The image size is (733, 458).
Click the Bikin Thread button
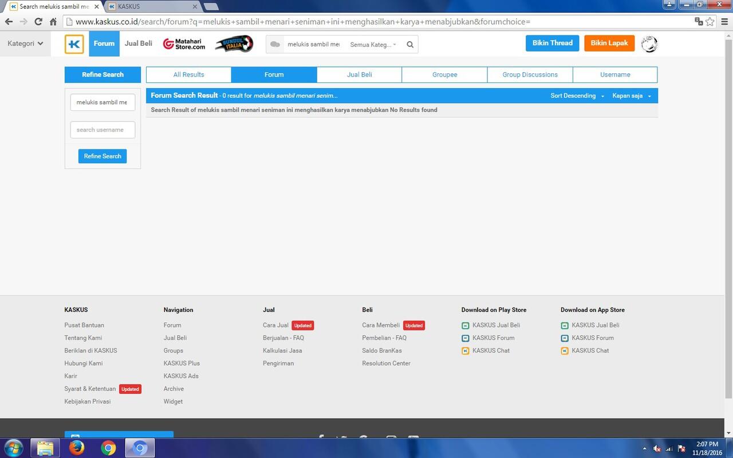[x=553, y=43]
